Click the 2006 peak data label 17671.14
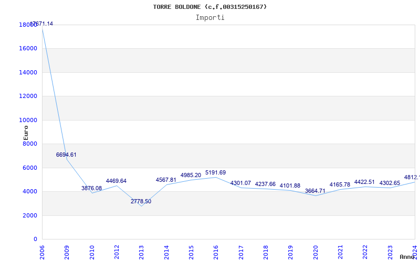This screenshot has height=262, width=420. click(41, 24)
